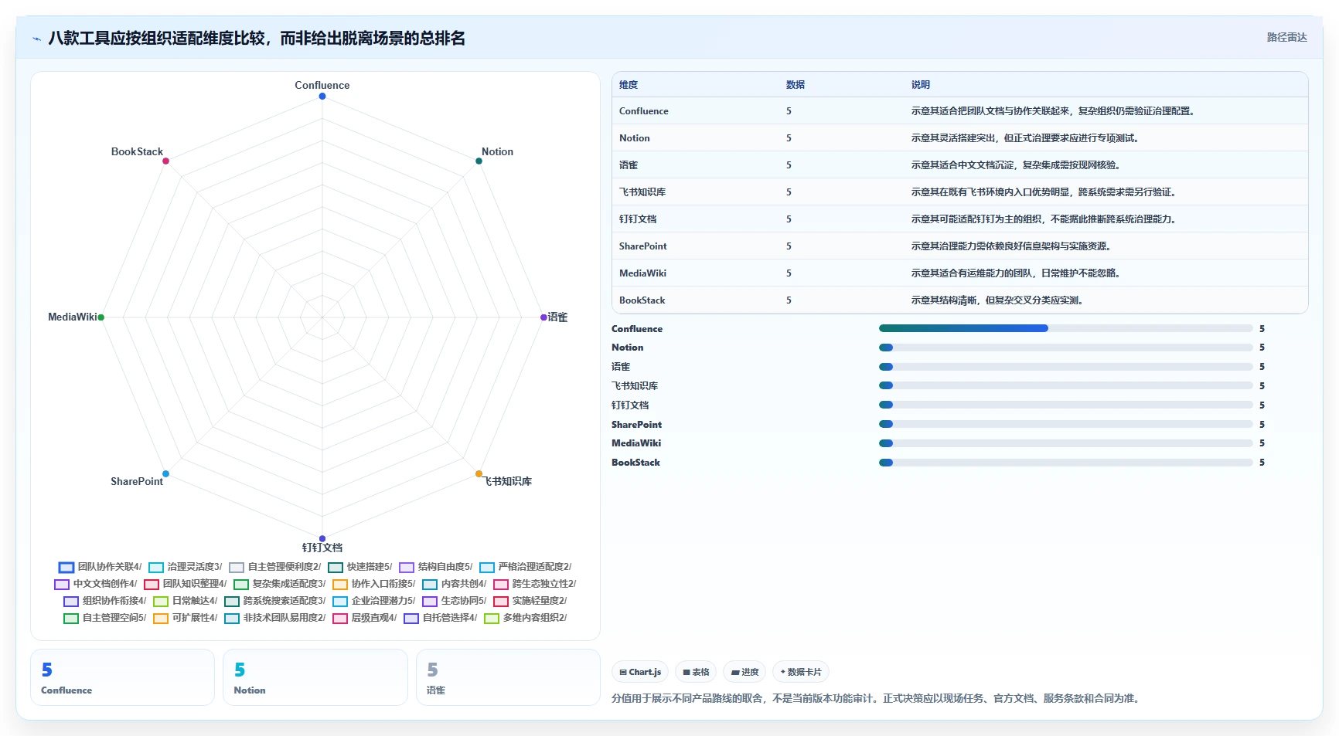Image resolution: width=1339 pixels, height=736 pixels.
Task: Click the 路径雷达 label in the header
Action: click(x=1286, y=37)
